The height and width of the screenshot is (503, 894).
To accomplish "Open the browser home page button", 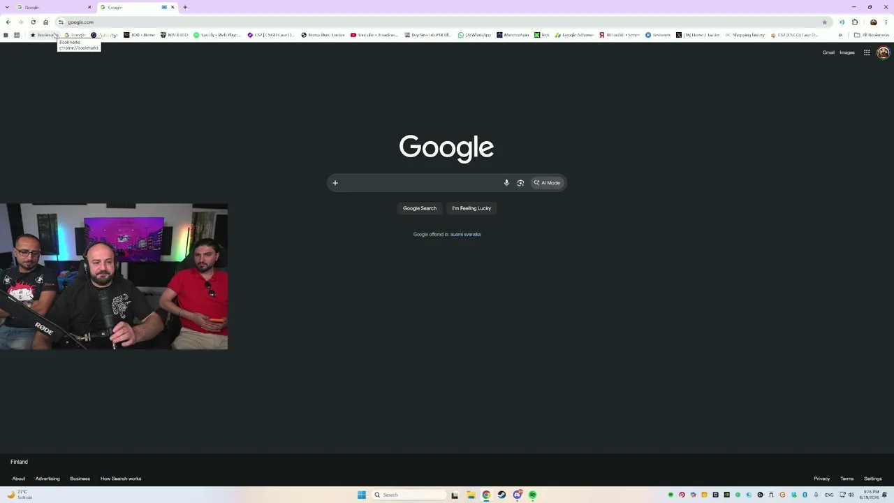I will coord(46,22).
